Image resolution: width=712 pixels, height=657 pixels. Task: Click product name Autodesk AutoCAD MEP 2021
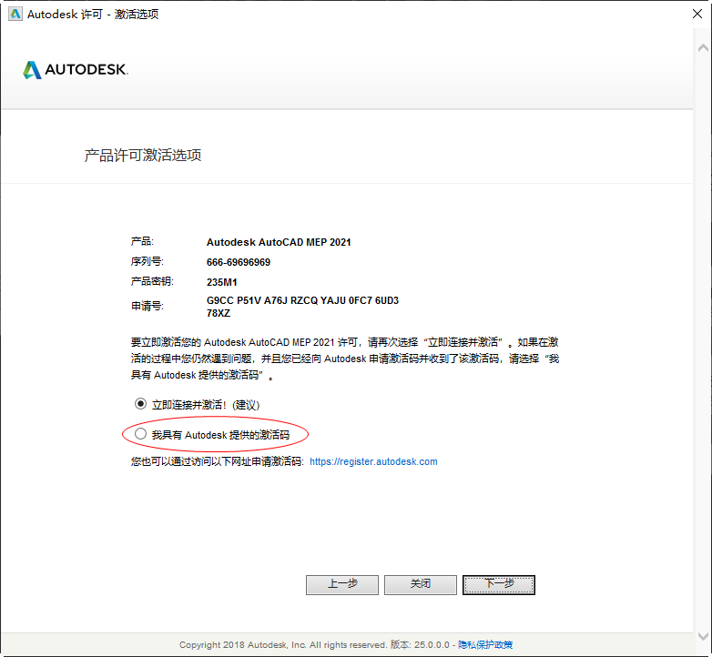click(279, 242)
